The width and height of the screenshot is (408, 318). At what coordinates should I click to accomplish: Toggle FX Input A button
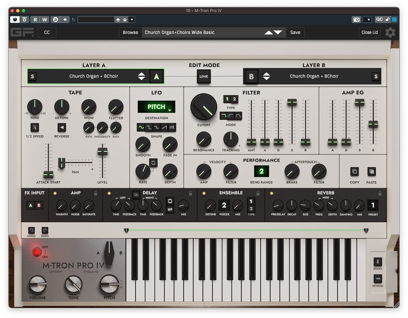[x=31, y=205]
